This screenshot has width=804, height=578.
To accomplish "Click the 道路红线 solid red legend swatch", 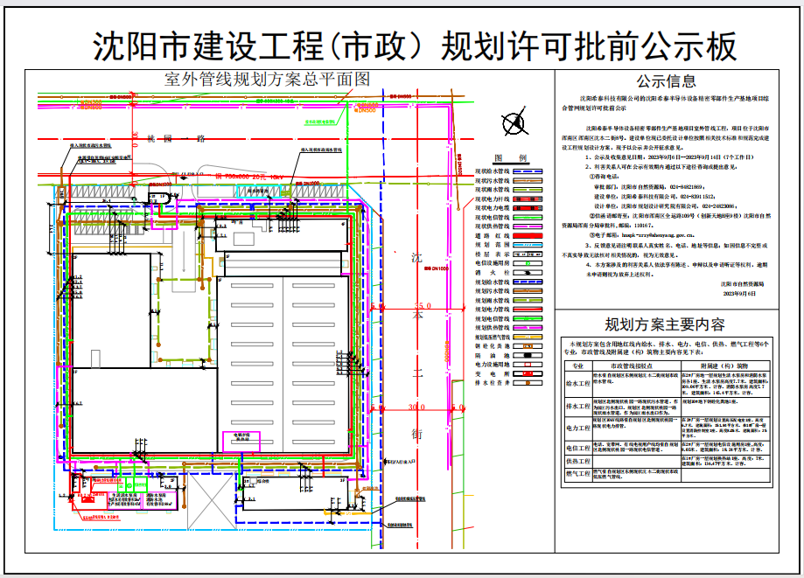I will coord(528,236).
